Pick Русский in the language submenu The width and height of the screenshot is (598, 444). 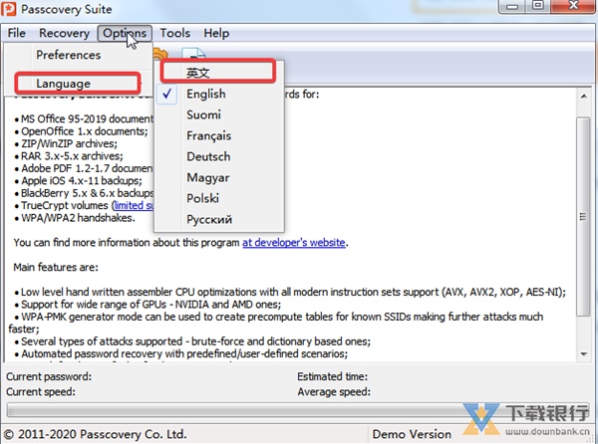click(209, 219)
